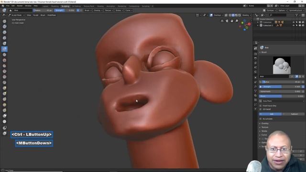Expand Collection 2 in the outliner
Viewport: 306px width, 172px height.
click(258, 25)
